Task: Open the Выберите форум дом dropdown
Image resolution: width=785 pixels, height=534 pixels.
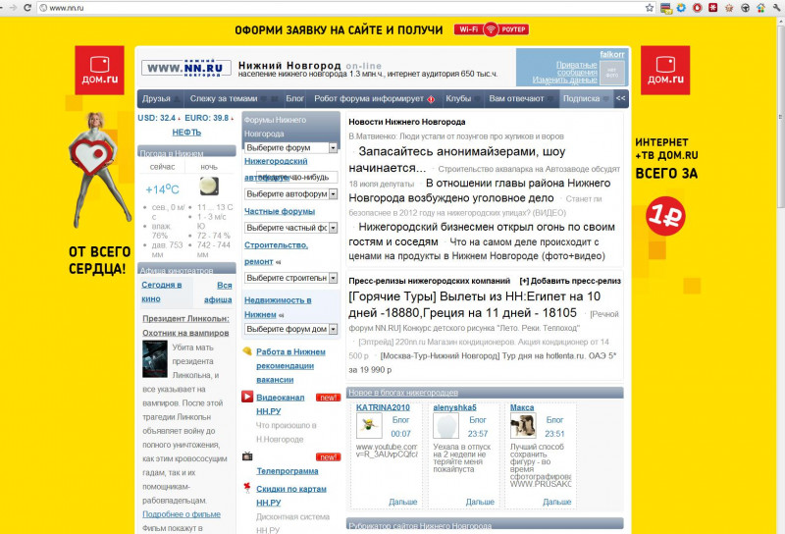Action: pyautogui.click(x=290, y=329)
